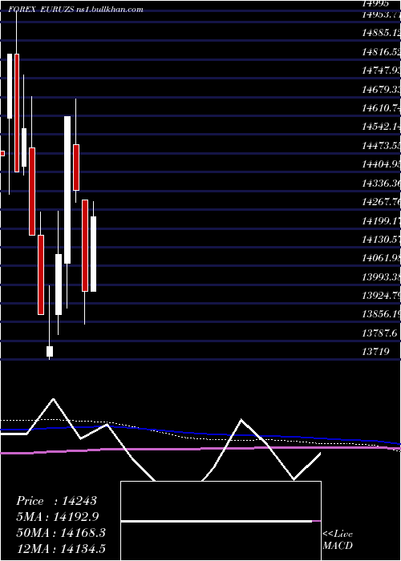Click the white horizontal line in the MACD box
The image size is (401, 561).
pos(217,521)
